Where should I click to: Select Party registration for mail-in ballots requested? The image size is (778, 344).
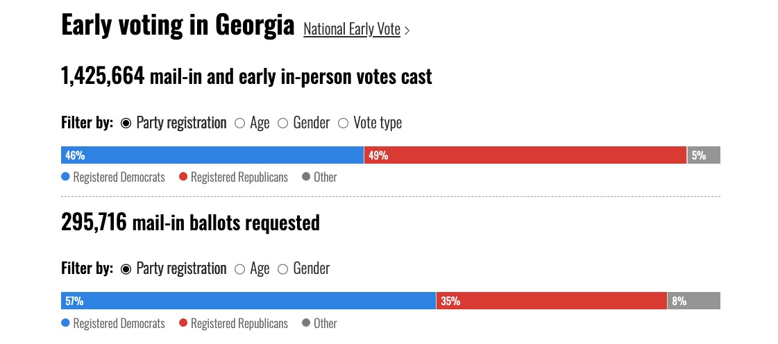point(126,269)
